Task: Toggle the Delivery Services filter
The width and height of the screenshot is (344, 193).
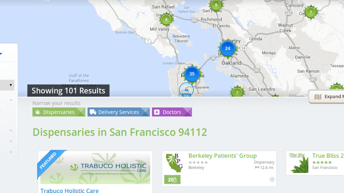Action: pos(119,112)
